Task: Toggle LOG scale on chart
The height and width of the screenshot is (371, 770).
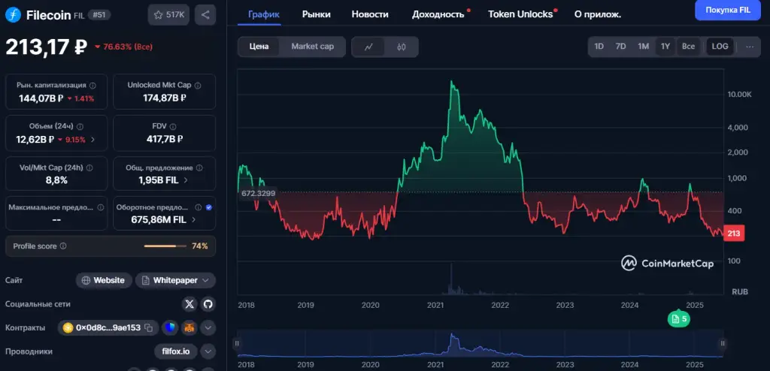Action: tap(720, 47)
